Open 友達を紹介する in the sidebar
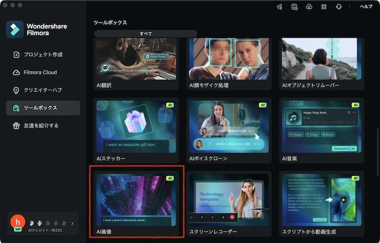The image size is (380, 243). pos(43,126)
